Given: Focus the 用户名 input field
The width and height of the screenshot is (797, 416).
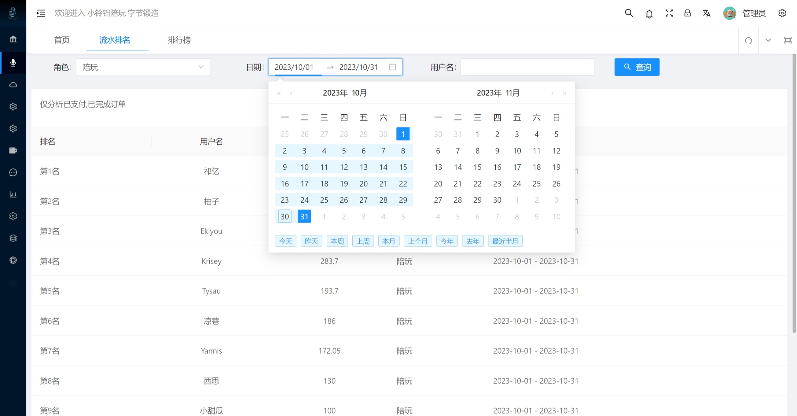Looking at the screenshot, I should 527,67.
